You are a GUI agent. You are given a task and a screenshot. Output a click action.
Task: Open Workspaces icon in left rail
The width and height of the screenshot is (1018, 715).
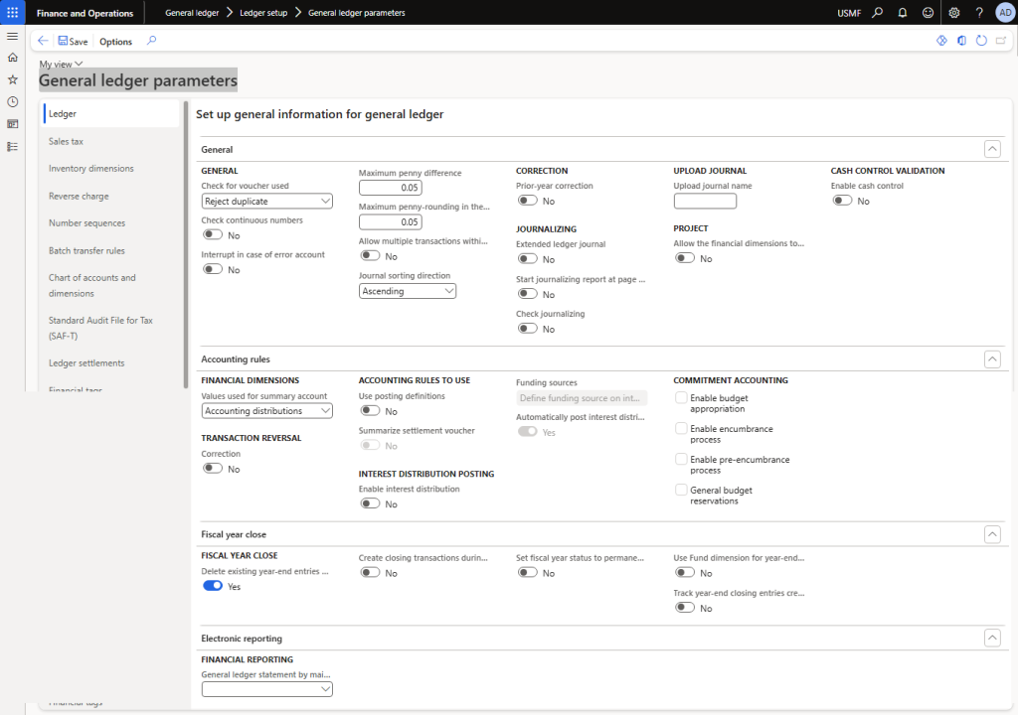(12, 124)
